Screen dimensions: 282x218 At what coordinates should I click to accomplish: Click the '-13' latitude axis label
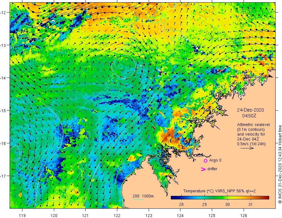3,45
